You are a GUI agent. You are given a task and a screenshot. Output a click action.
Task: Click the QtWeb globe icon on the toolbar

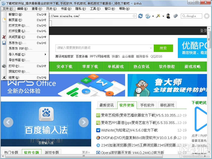click(147, 16)
